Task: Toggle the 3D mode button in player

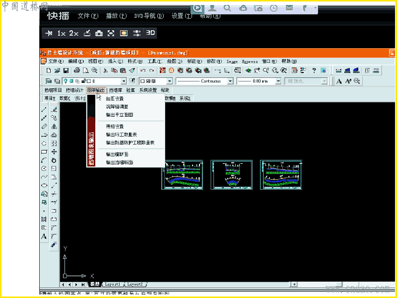Action: pyautogui.click(x=150, y=33)
